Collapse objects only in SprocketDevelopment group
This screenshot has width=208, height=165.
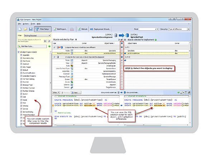point(54,57)
